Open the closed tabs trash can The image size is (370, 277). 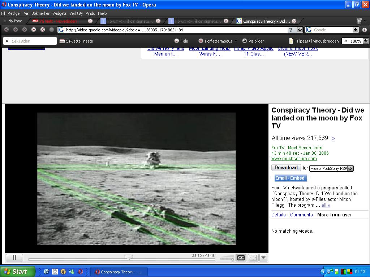[359, 21]
